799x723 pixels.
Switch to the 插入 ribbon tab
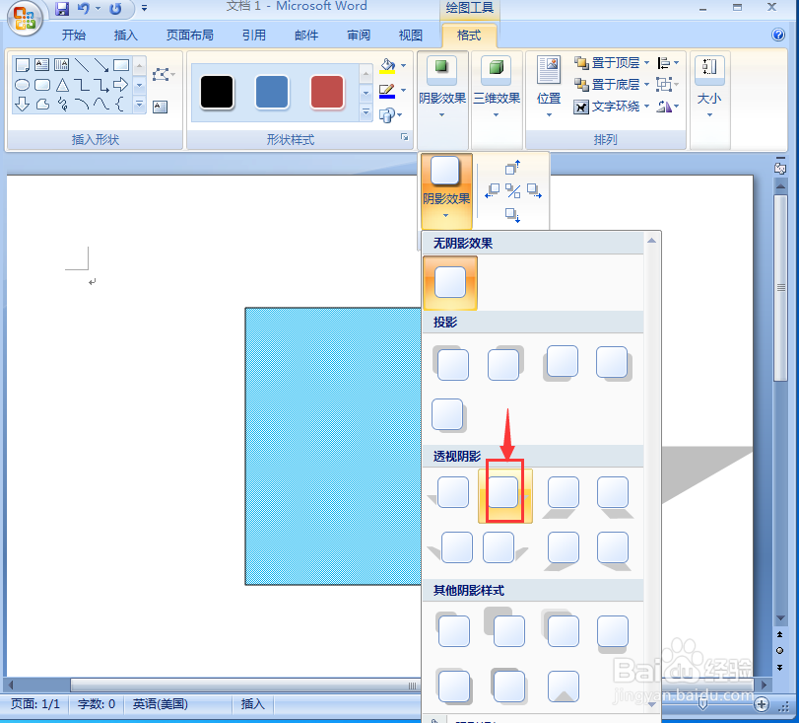tap(125, 35)
